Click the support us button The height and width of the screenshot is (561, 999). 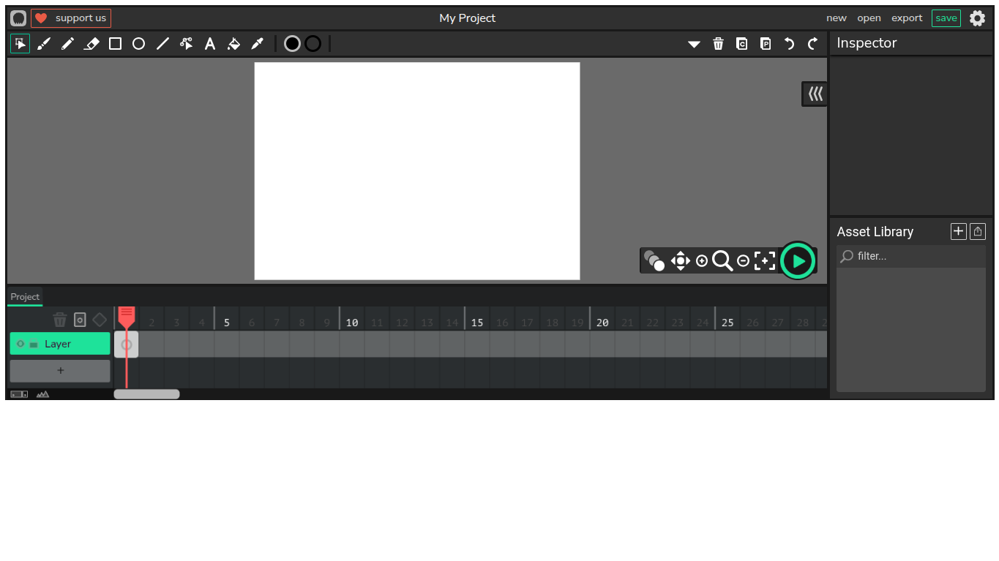[x=71, y=18]
